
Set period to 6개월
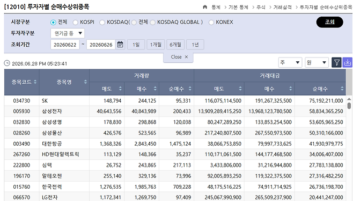[175, 45]
